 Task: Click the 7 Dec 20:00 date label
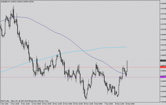pyautogui.click(x=109, y=104)
